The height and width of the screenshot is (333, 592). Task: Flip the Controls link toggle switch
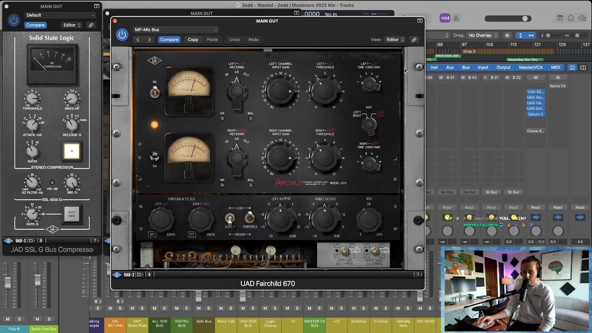pos(250,216)
